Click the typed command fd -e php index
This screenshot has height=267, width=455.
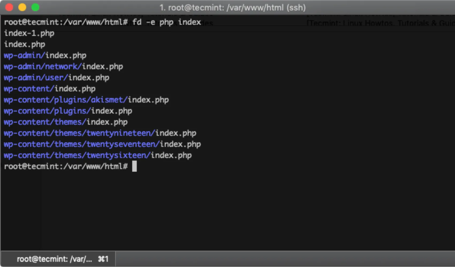click(166, 22)
